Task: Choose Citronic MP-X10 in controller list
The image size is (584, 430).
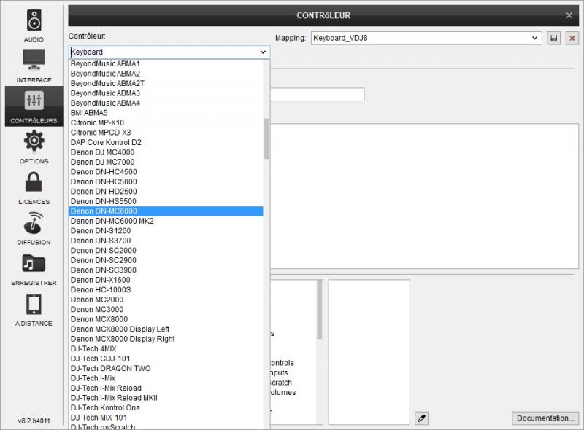Action: click(x=97, y=122)
